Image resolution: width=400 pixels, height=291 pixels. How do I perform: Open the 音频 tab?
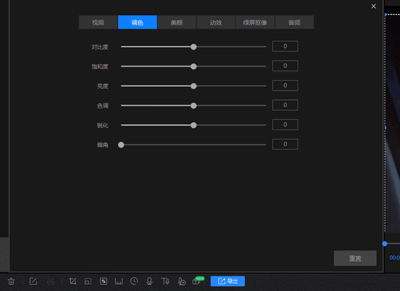[x=294, y=22]
